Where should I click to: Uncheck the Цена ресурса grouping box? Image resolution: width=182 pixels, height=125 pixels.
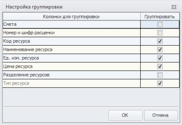tap(160, 66)
